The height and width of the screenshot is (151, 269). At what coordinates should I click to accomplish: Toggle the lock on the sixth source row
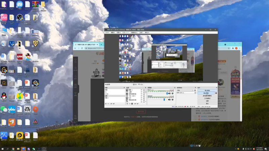[x=144, y=100]
